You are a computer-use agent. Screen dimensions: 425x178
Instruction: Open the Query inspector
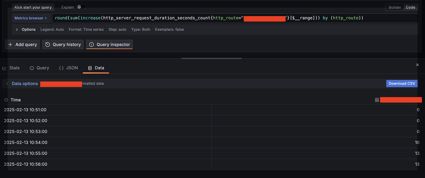(x=109, y=44)
